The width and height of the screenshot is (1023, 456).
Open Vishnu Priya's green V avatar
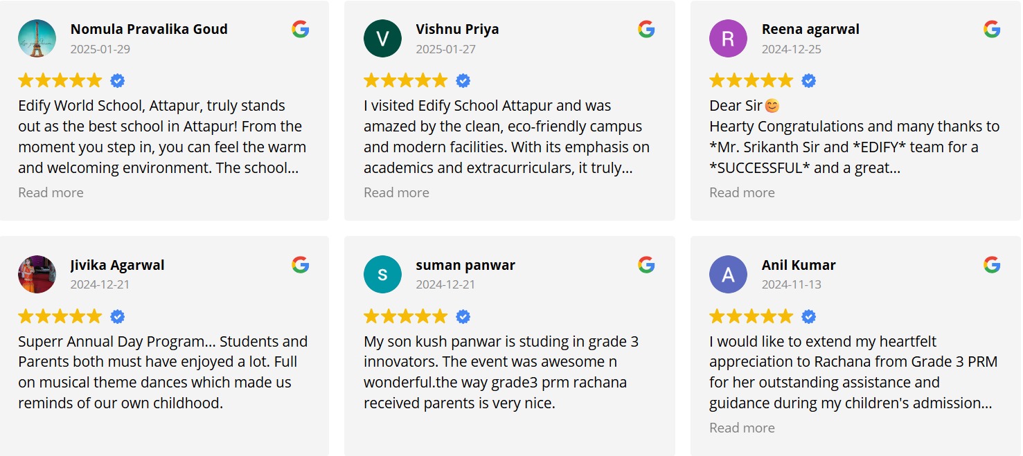pos(382,38)
